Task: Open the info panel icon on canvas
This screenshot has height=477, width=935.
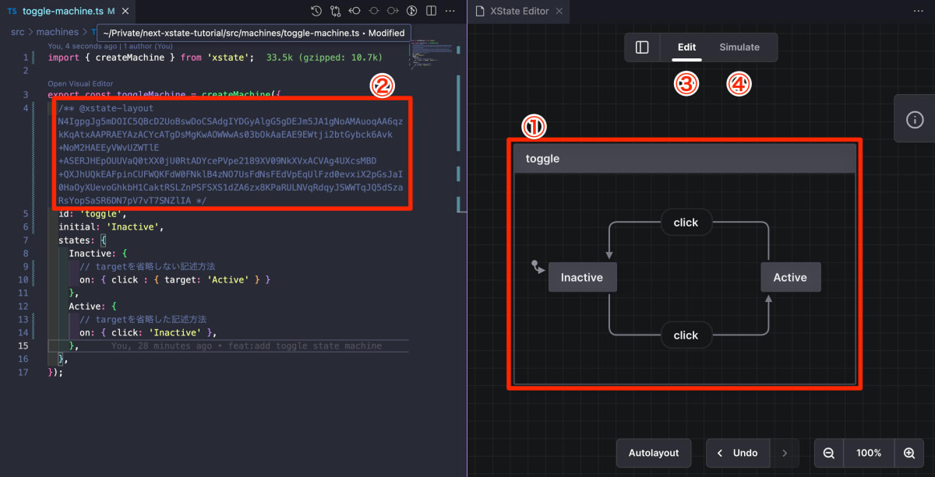Action: point(915,119)
